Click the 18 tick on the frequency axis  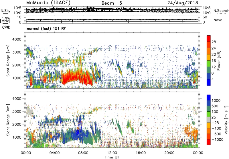tap(19, 17)
